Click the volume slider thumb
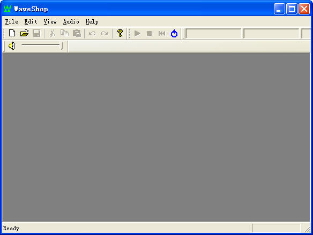Screen dimensions: 313x235 click(62, 46)
